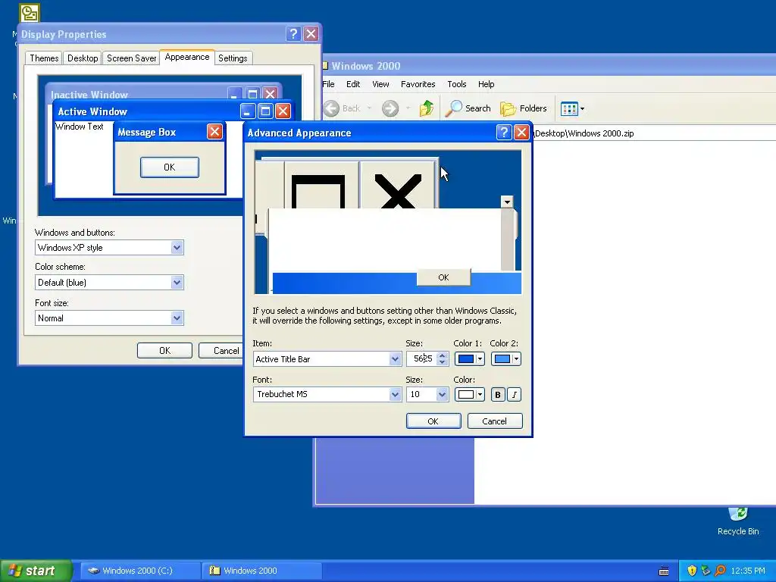Click Folders button in explorer toolbar
The height and width of the screenshot is (582, 776).
coord(523,108)
